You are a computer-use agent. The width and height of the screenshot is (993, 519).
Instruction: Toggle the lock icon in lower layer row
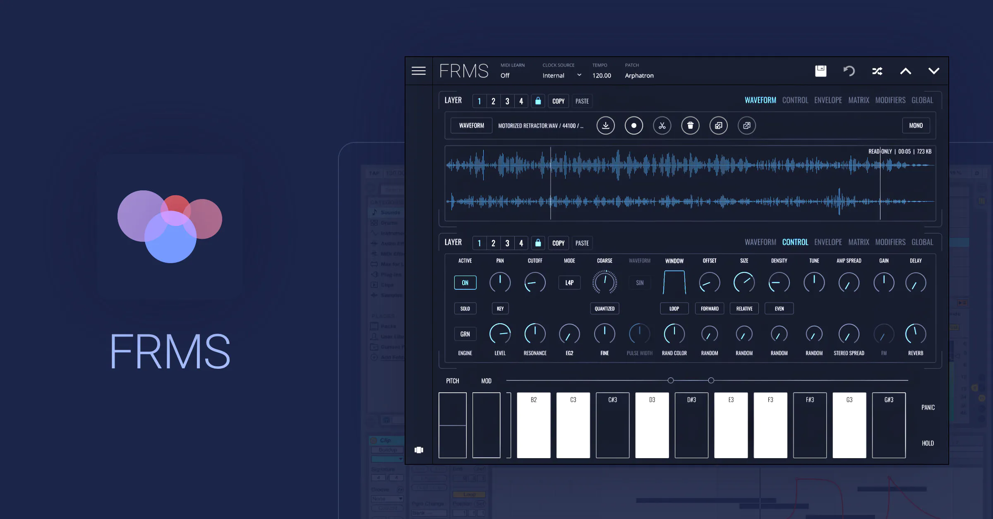point(538,243)
